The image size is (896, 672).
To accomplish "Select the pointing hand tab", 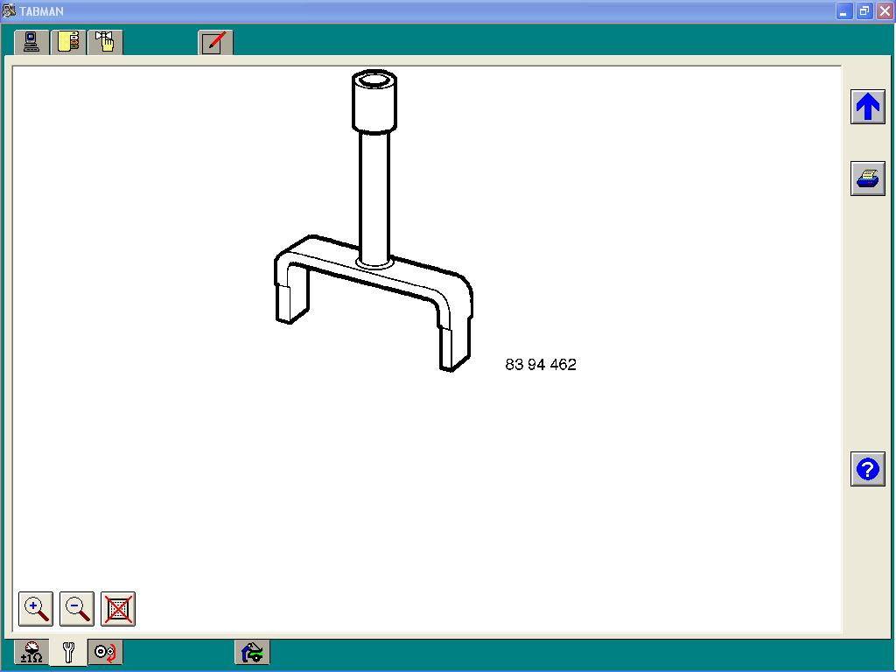I will coord(105,42).
